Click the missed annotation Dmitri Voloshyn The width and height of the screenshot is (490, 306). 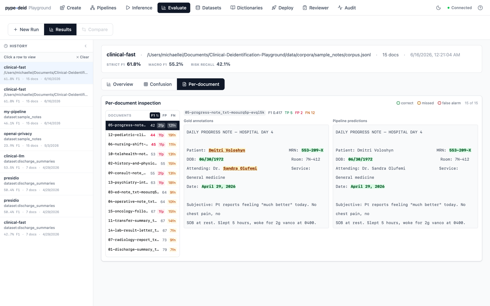click(x=227, y=150)
